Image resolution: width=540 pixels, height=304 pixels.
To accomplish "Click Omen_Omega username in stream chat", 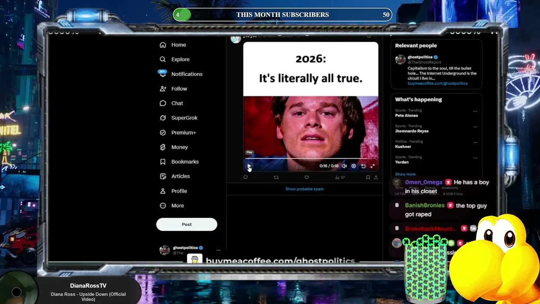I will coord(424,182).
